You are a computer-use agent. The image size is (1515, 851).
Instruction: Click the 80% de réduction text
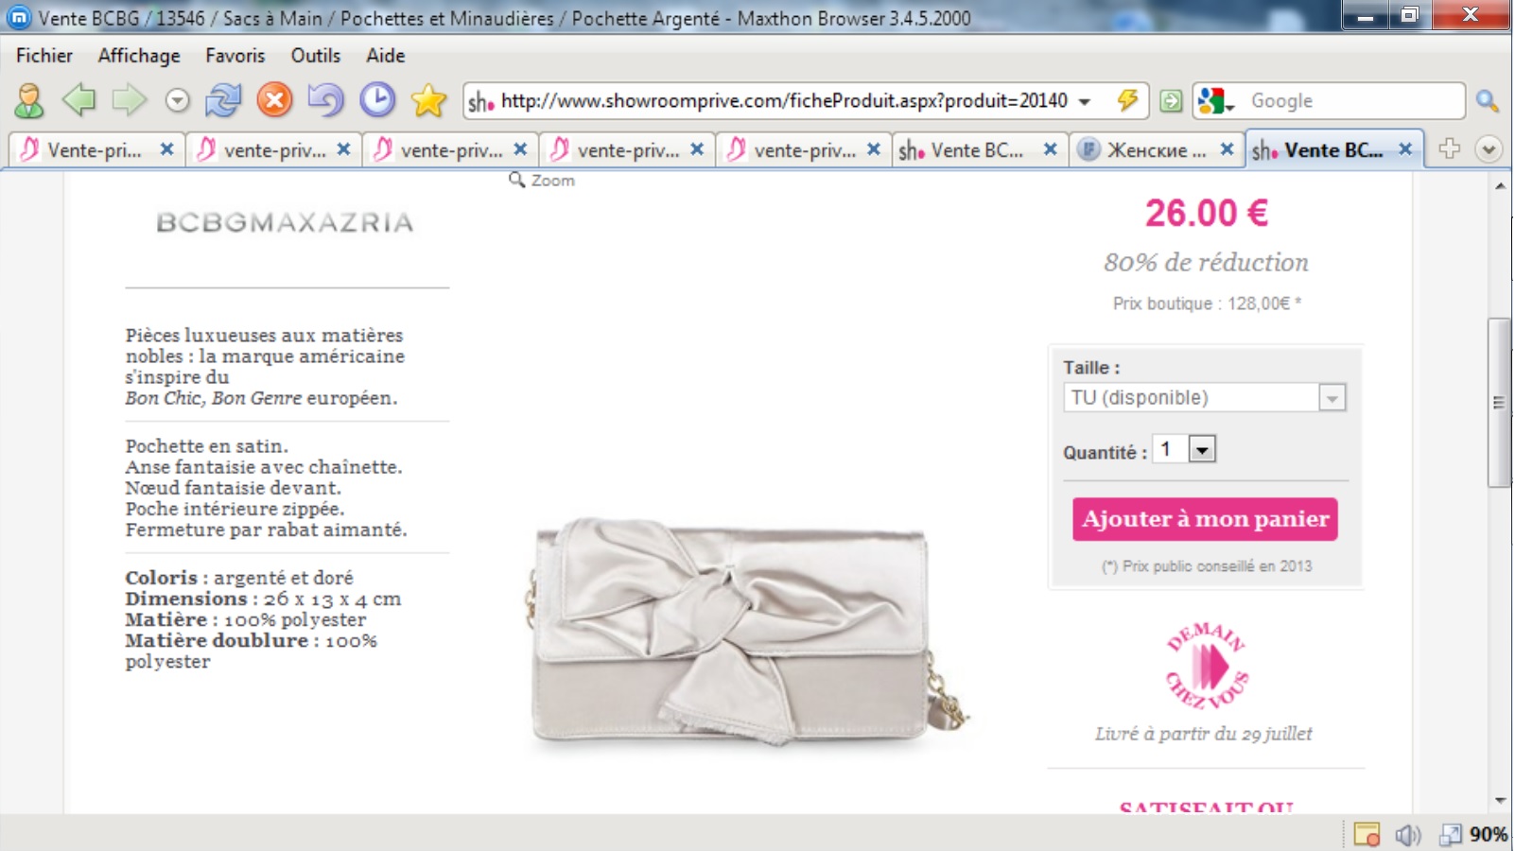[x=1206, y=262]
